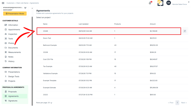Copy the customer email address icon
The width and height of the screenshot is (191, 106).
pyautogui.click(x=25, y=7)
